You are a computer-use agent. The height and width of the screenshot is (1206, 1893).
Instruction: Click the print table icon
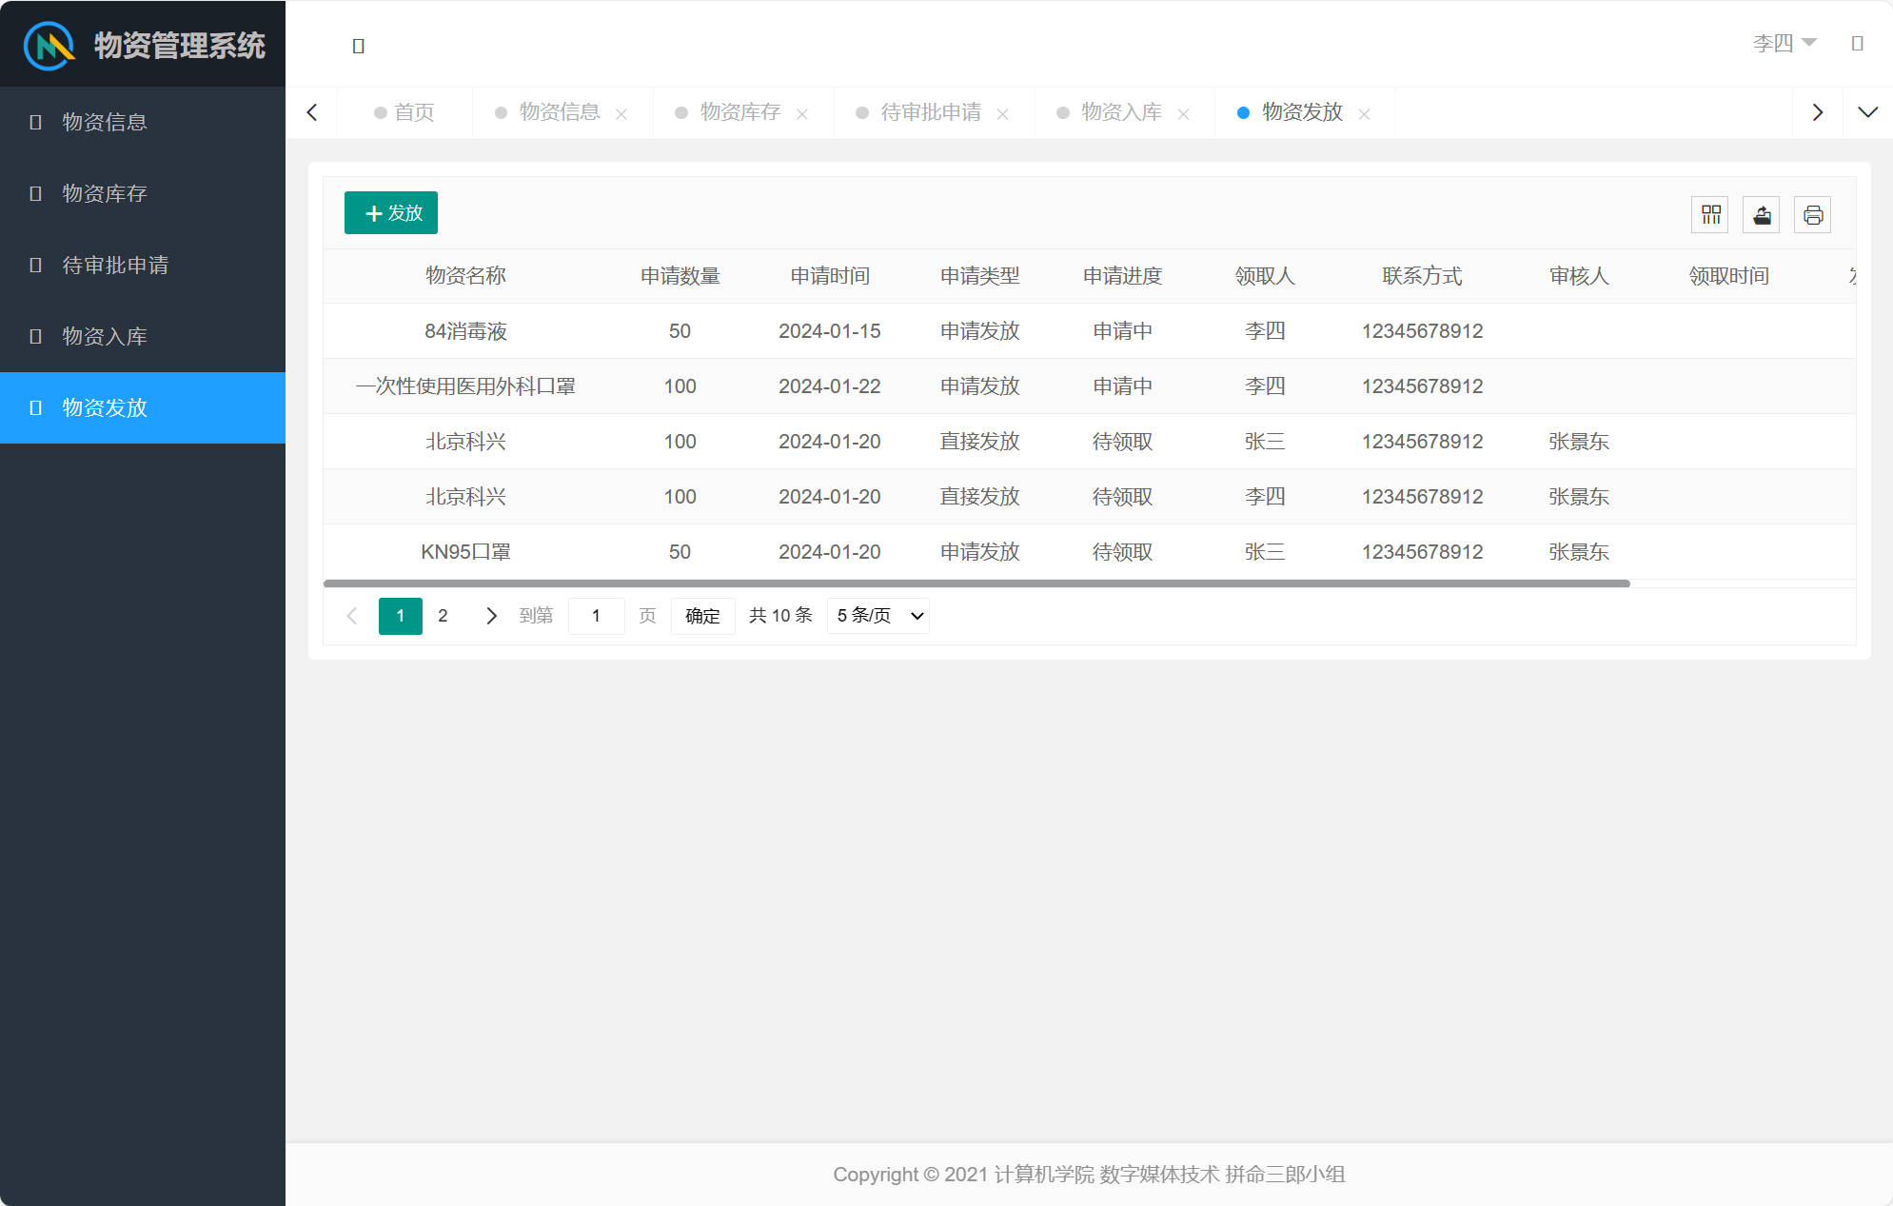(1812, 214)
